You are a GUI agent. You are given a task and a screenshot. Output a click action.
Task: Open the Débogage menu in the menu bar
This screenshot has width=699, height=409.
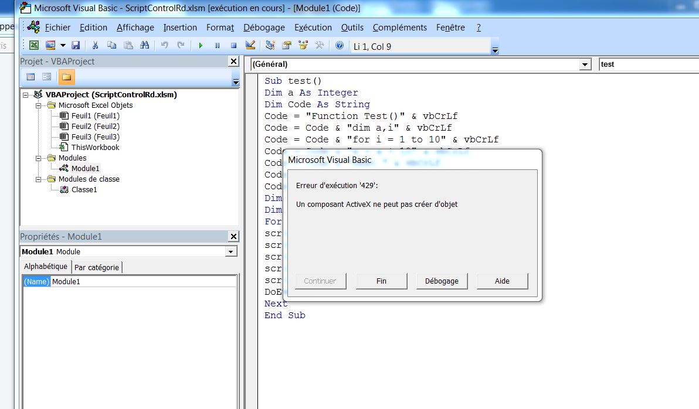click(x=264, y=28)
